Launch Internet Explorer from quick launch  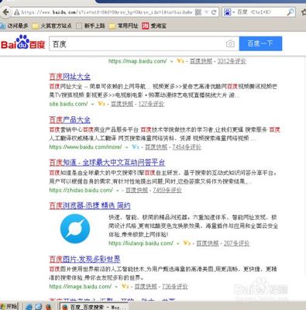coord(29,307)
